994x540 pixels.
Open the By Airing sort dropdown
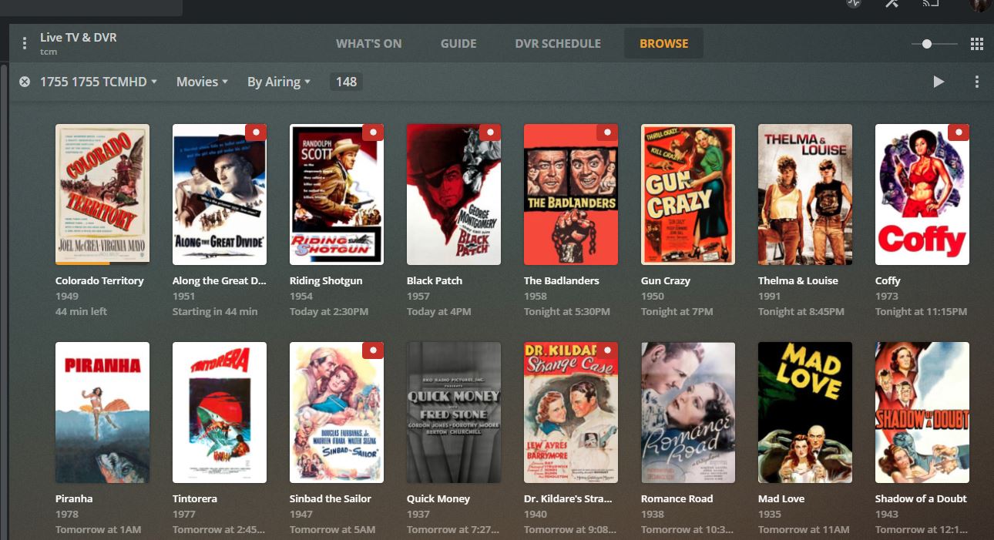(x=278, y=81)
